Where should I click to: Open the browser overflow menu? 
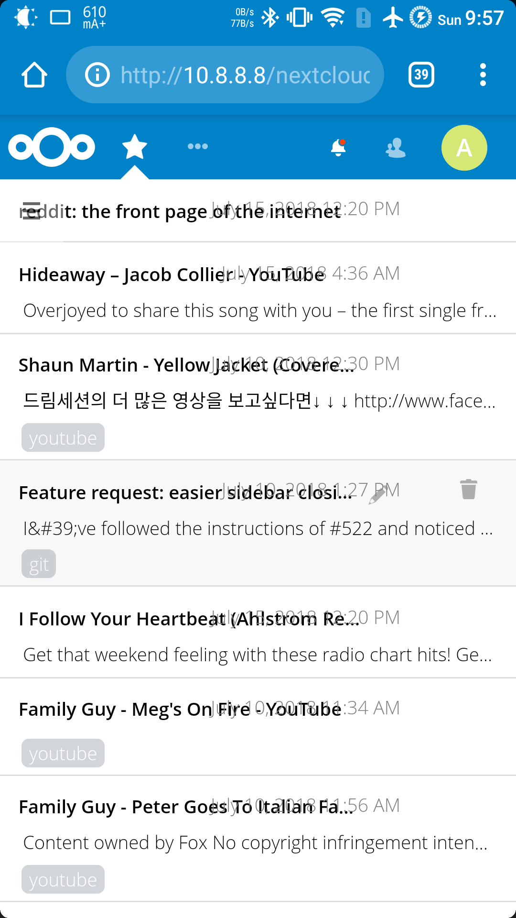coord(483,74)
